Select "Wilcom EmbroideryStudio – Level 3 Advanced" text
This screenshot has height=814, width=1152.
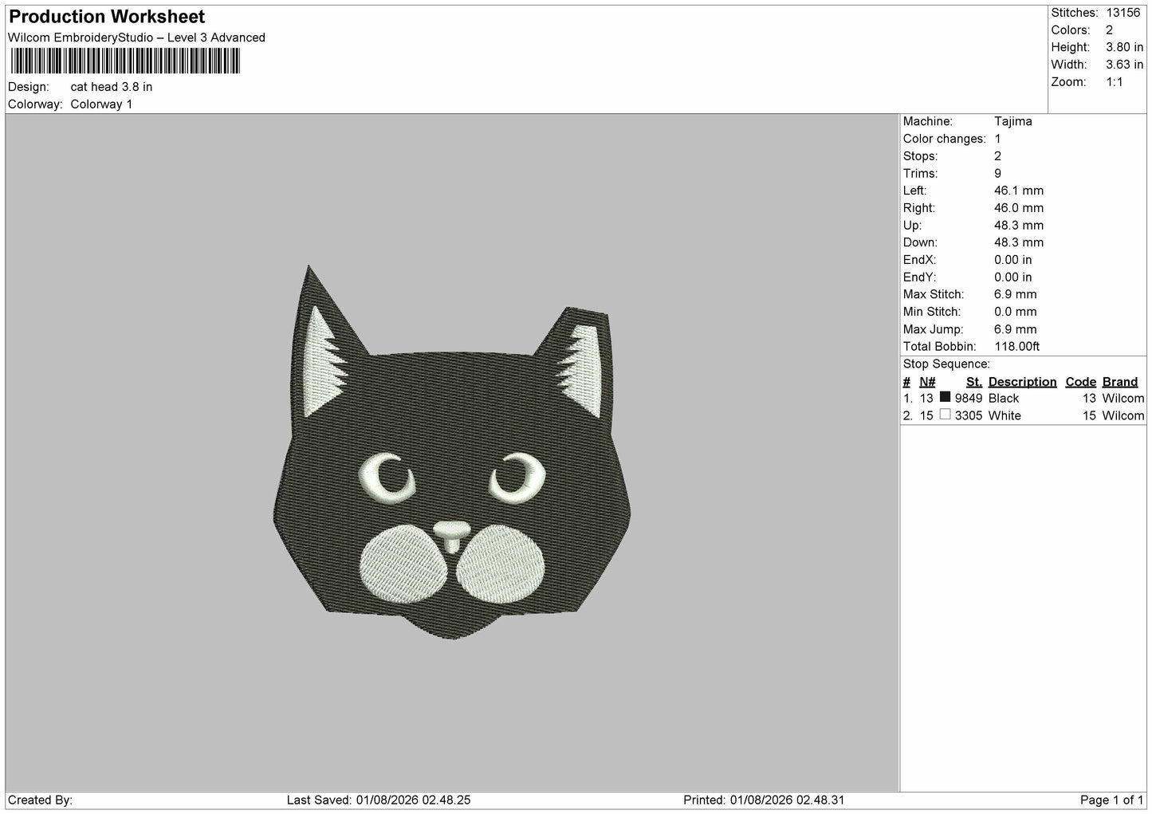pos(136,37)
